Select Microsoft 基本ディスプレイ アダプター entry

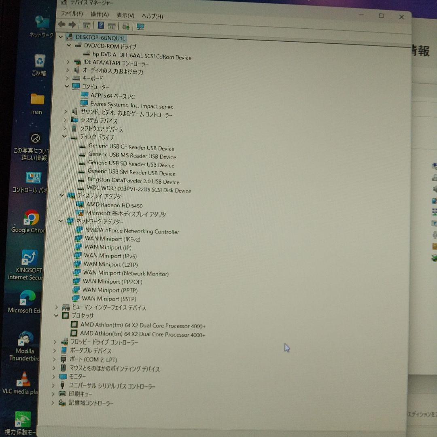(127, 214)
